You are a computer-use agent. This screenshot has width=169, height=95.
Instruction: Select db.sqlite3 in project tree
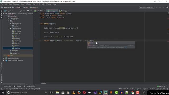coord(14,51)
